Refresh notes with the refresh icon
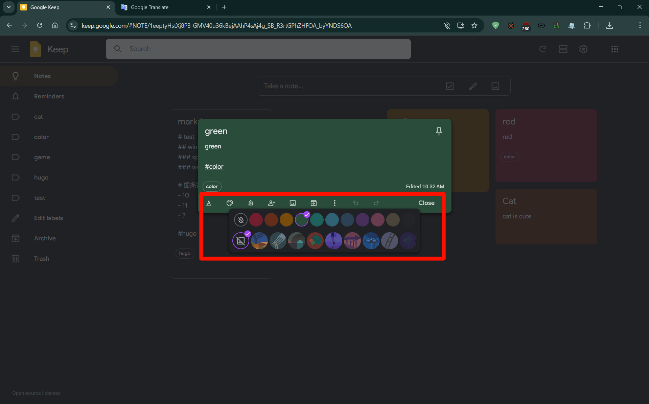The image size is (649, 404). click(x=543, y=49)
